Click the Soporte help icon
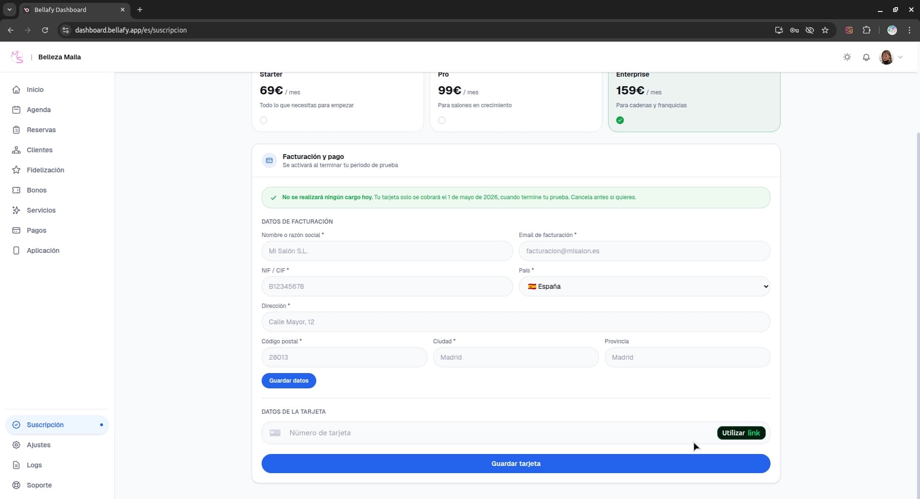The image size is (920, 499). click(x=16, y=485)
